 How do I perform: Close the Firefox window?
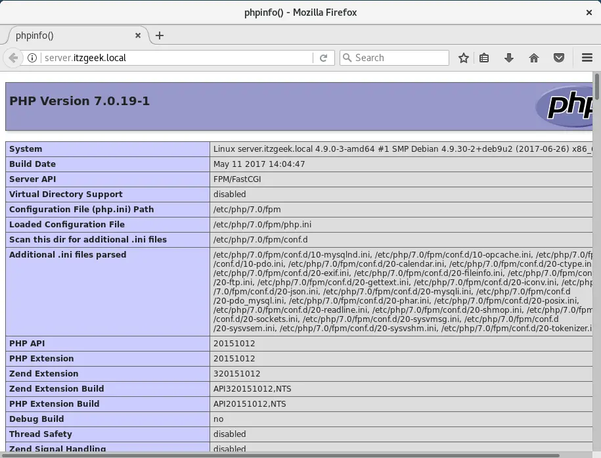pos(589,12)
